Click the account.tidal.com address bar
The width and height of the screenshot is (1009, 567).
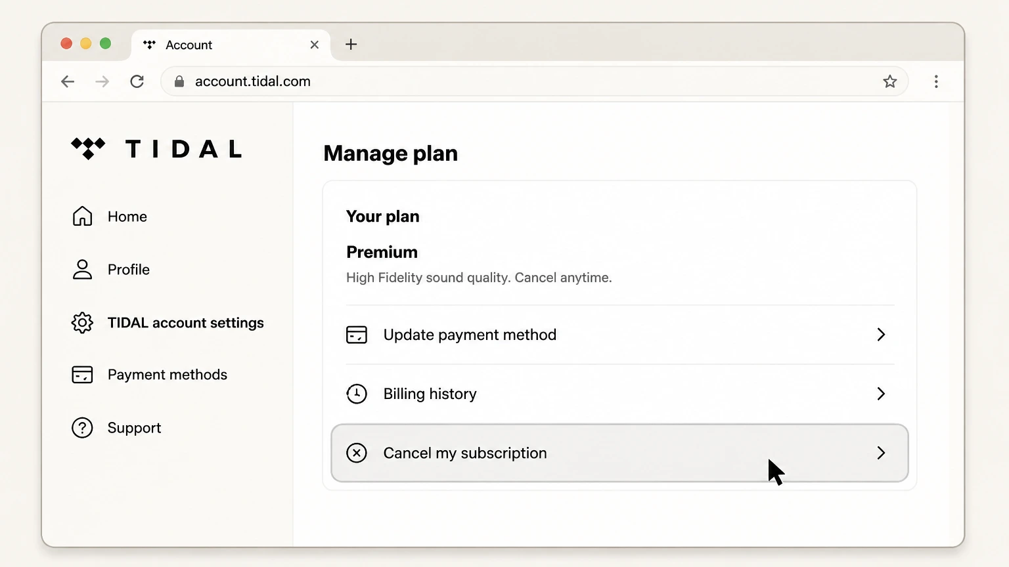[535, 81]
